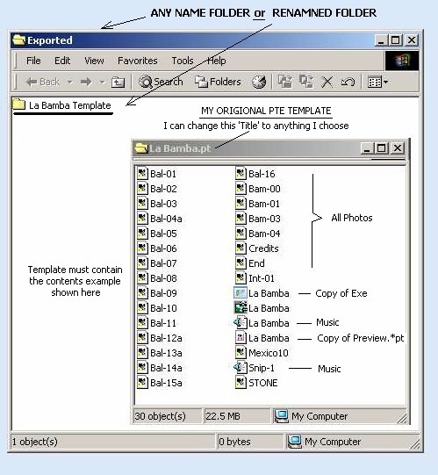This screenshot has width=438, height=475.
Task: Select the Bal-04a image file
Action: coord(160,219)
